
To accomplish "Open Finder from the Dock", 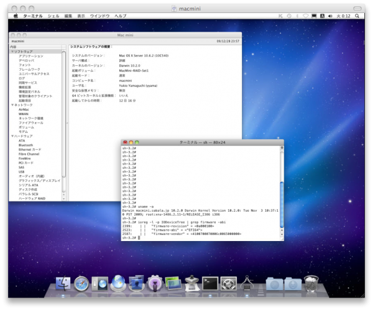I will (x=63, y=283).
